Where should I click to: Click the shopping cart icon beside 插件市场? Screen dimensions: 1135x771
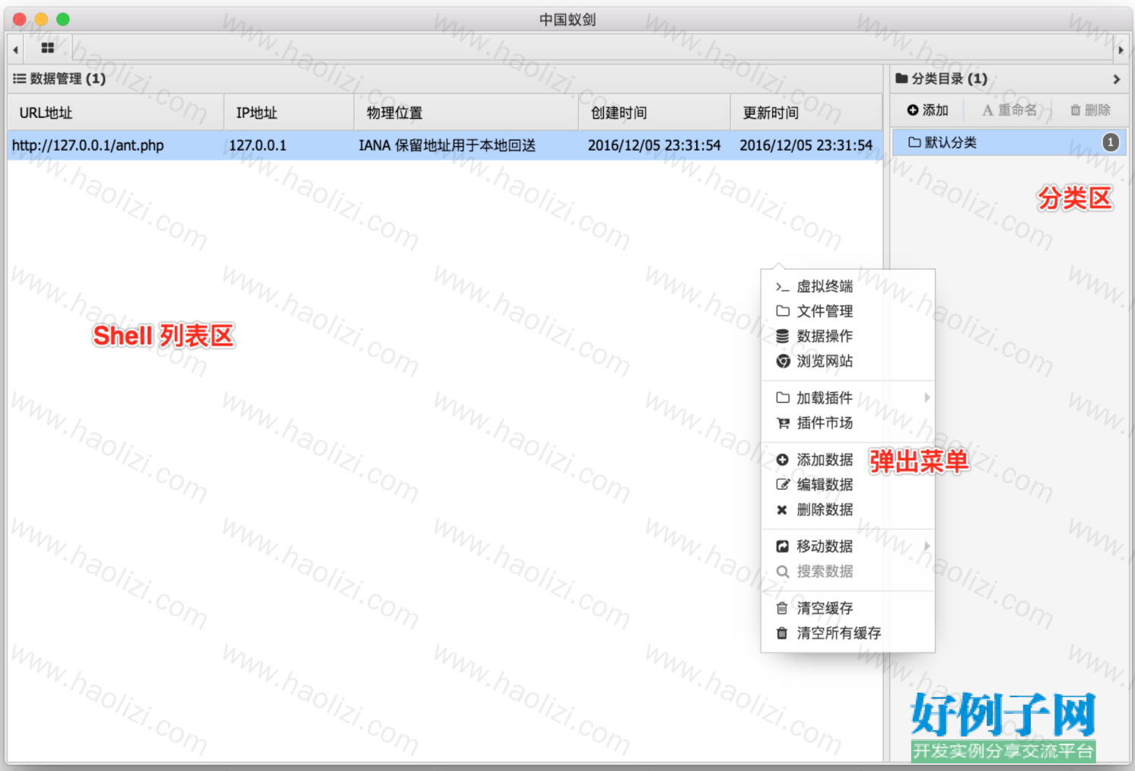click(782, 423)
